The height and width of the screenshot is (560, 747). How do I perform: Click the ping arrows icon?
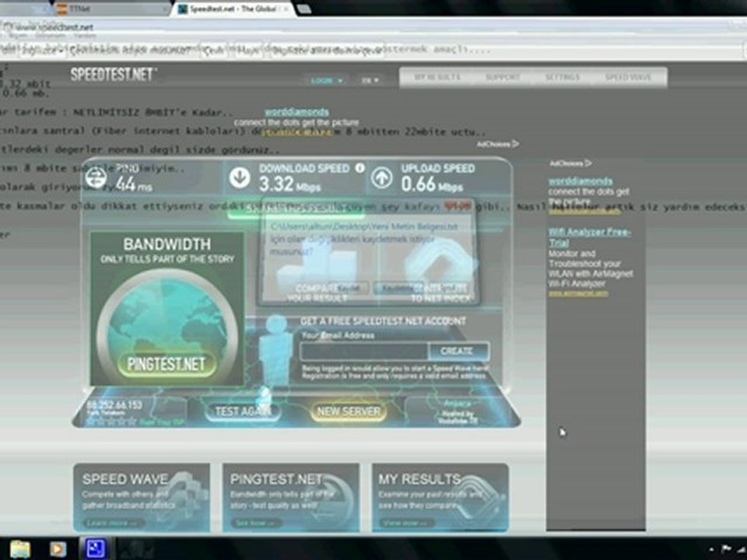point(96,177)
